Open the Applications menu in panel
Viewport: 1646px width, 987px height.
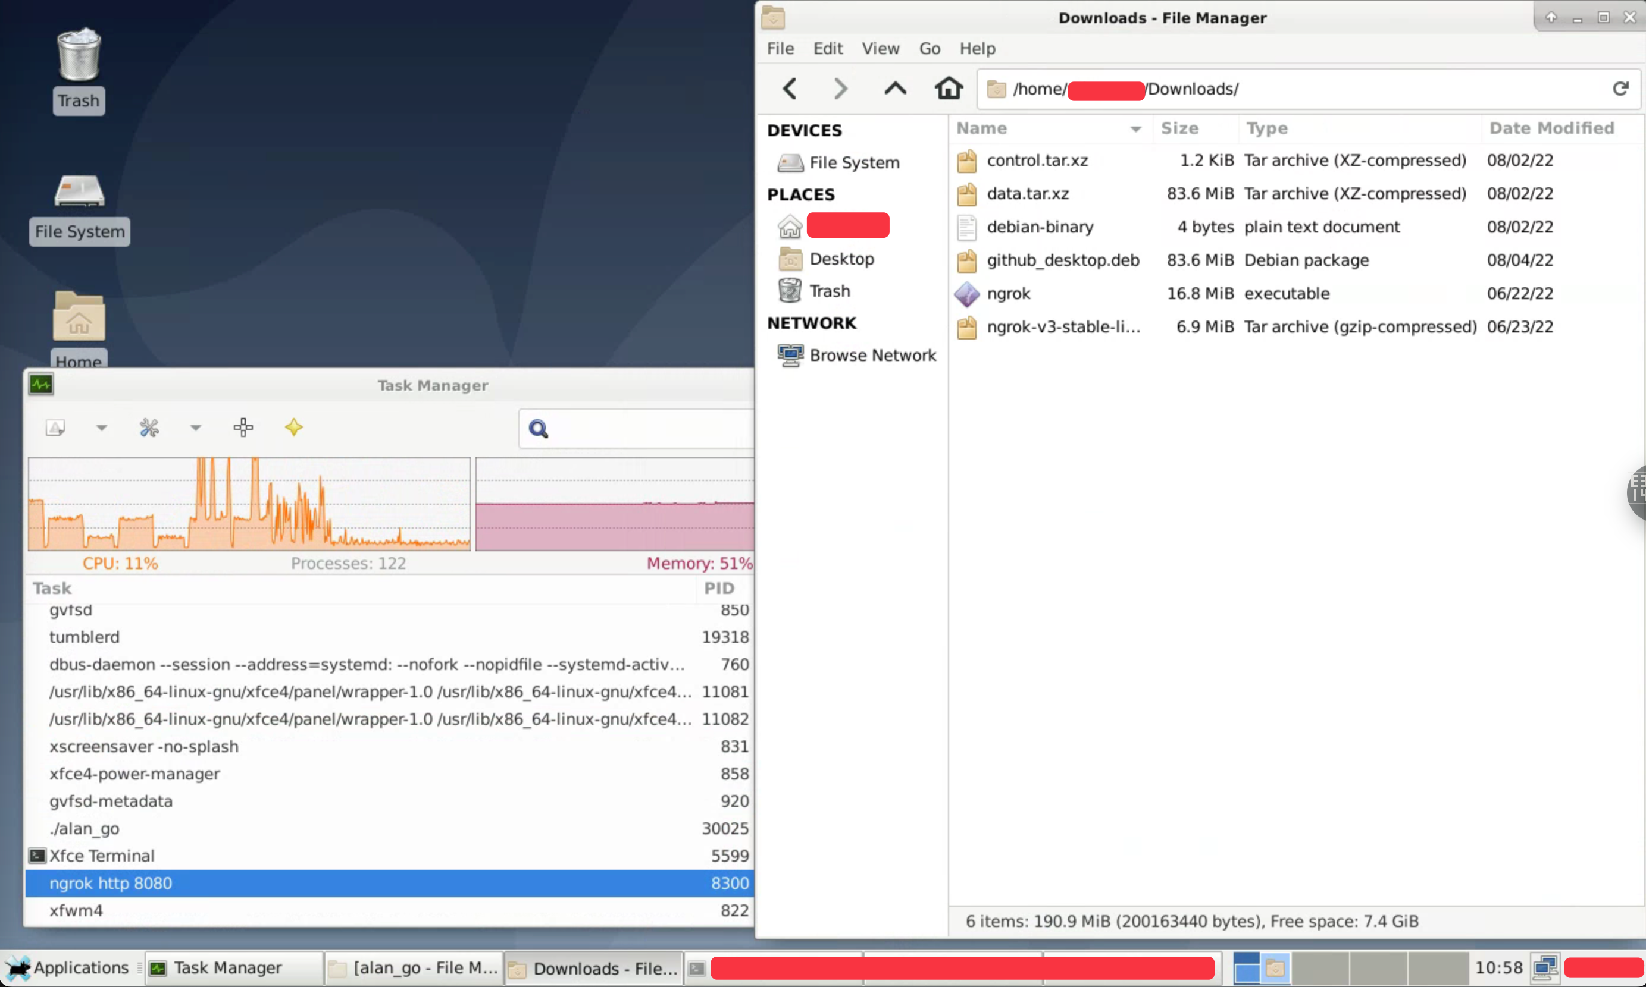[x=68, y=968]
